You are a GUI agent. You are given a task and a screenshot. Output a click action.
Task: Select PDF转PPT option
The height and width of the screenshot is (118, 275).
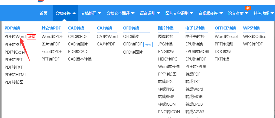[x=14, y=60]
